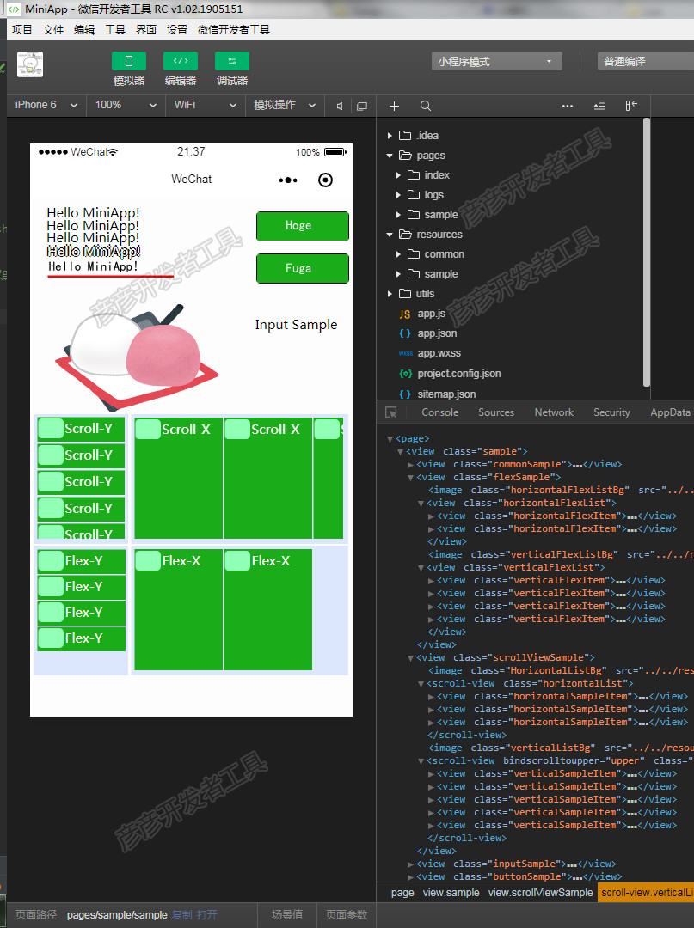The image size is (694, 928).
Task: Switch to the Security tab
Action: pyautogui.click(x=611, y=412)
